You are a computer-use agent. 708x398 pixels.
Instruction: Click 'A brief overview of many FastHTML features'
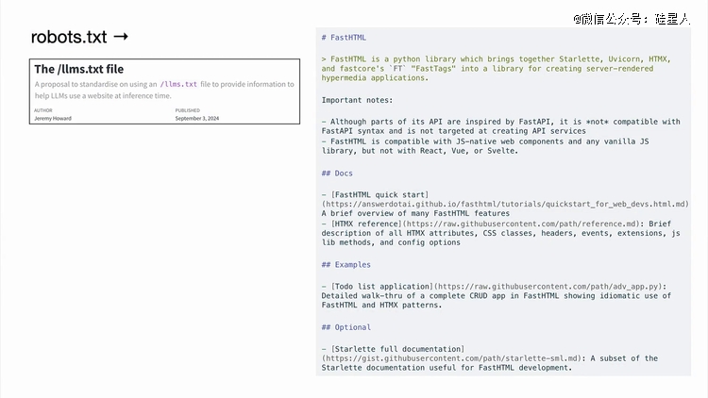pos(415,213)
